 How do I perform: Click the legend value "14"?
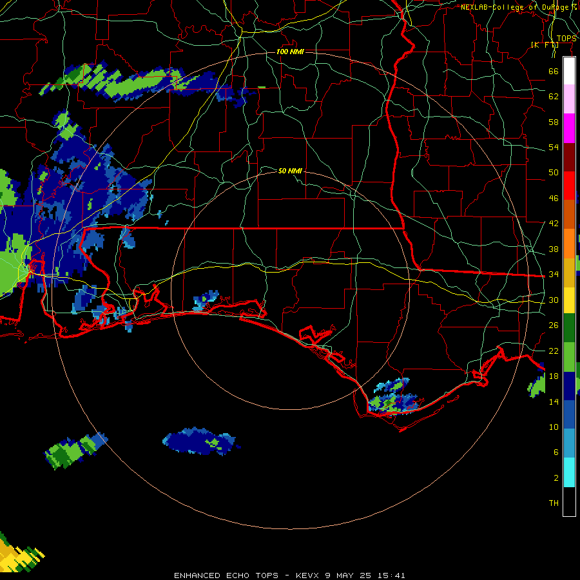554,401
